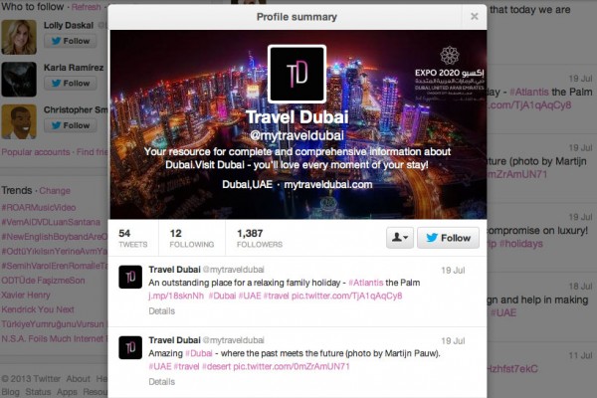Expand Details under the Amazing Dubai tweet

[x=162, y=382]
